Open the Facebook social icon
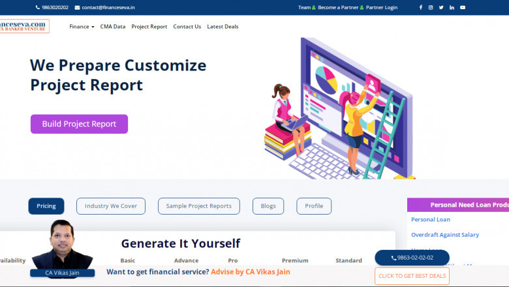Image resolution: width=509 pixels, height=287 pixels. 420,8
